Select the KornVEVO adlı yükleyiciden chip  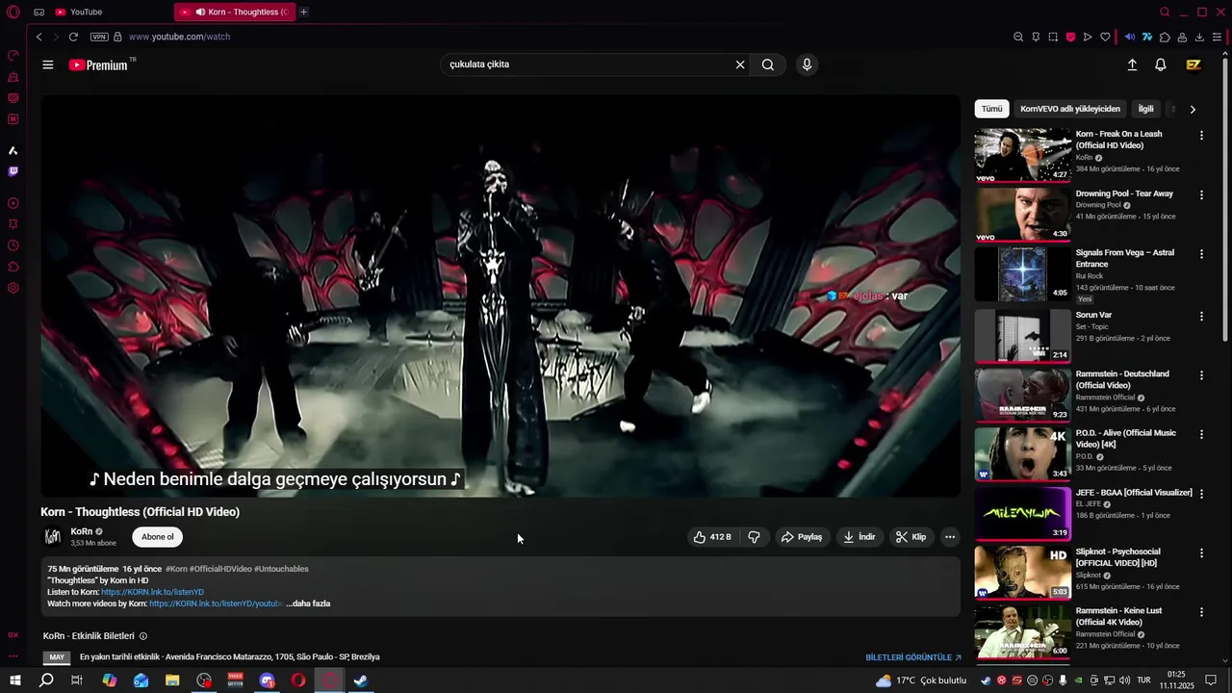pos(1070,109)
